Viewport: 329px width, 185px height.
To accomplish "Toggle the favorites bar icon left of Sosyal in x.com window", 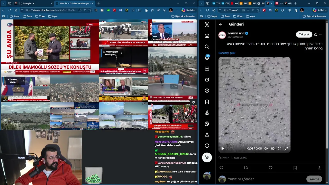I will [x=202, y=16].
